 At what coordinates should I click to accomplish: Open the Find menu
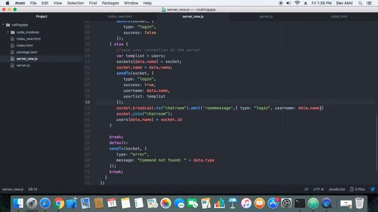pyautogui.click(x=93, y=3)
